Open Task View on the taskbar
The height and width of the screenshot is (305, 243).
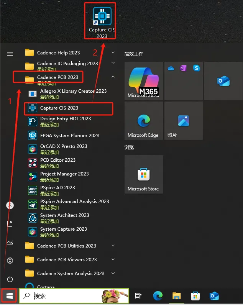click(x=138, y=296)
